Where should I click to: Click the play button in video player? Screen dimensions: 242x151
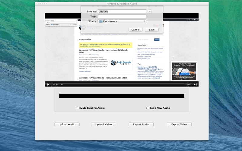(x=48, y=85)
